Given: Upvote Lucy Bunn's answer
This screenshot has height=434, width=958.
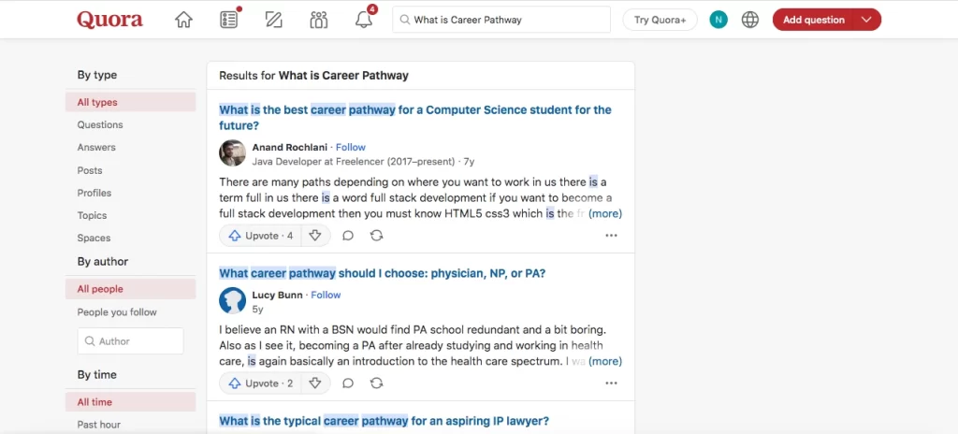Looking at the screenshot, I should [x=261, y=383].
